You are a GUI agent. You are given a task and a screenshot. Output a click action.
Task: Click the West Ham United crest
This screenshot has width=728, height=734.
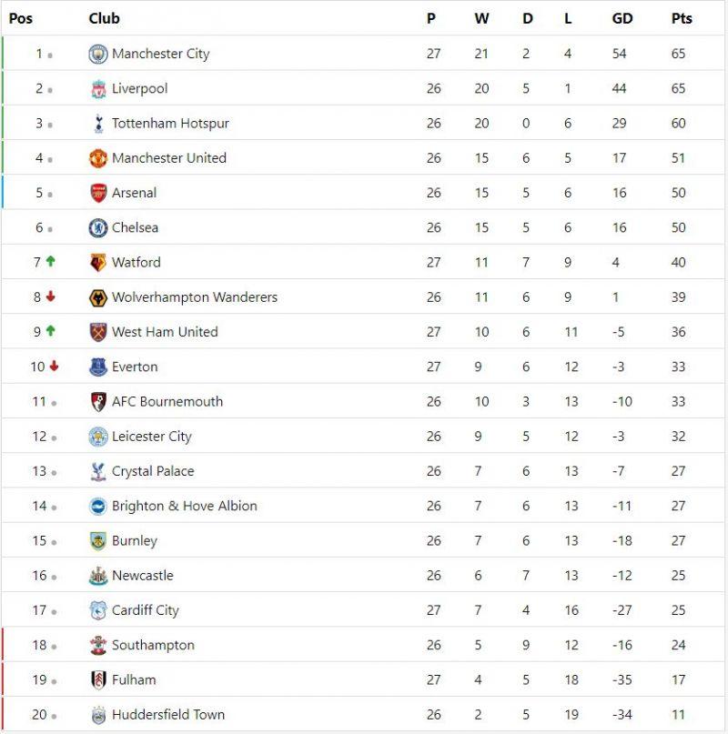98,332
